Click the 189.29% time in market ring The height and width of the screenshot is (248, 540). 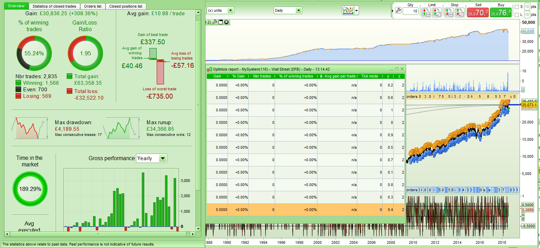pos(30,189)
